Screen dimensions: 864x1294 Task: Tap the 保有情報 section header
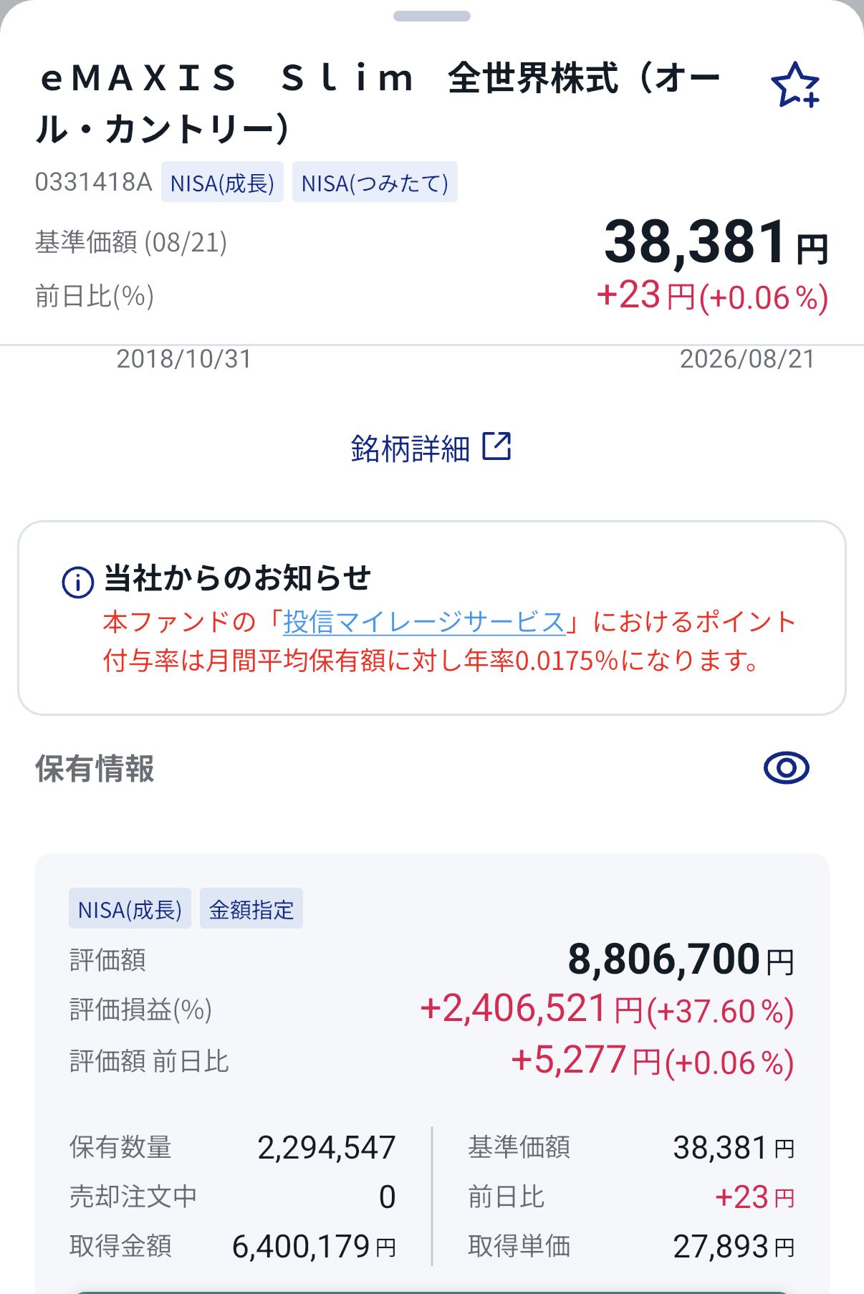point(95,768)
